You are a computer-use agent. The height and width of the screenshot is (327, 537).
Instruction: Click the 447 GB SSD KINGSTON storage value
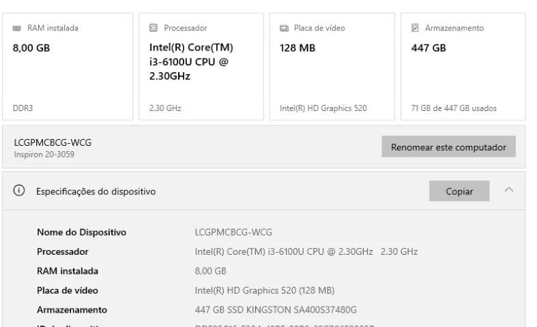click(x=276, y=310)
